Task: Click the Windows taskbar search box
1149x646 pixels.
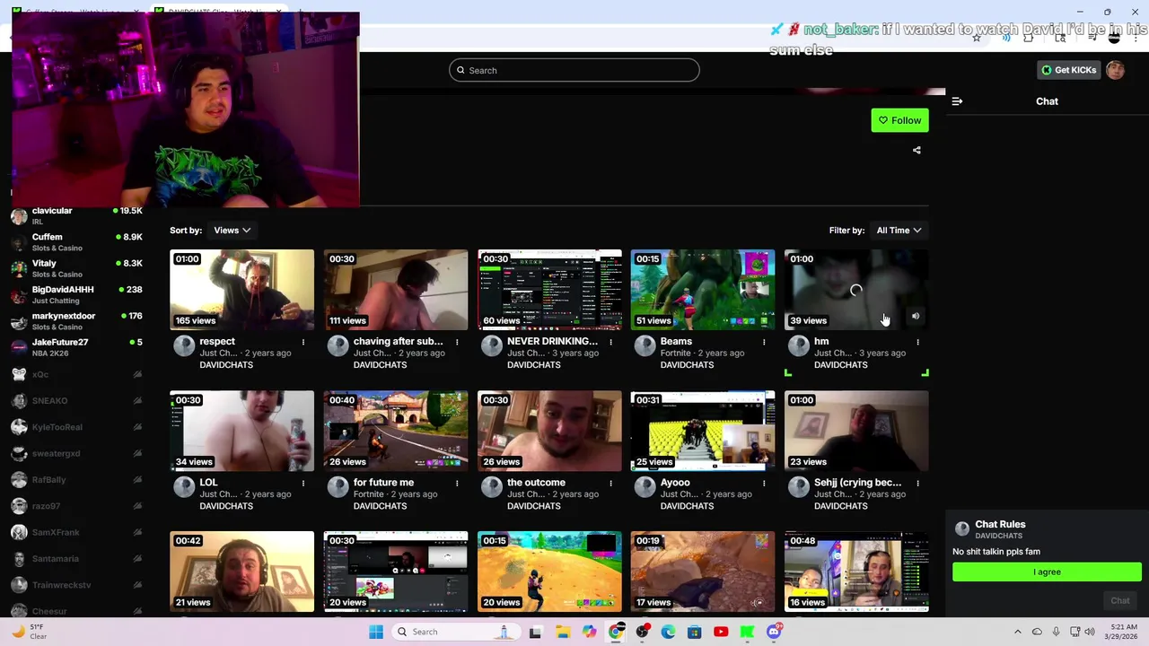Action: click(454, 632)
